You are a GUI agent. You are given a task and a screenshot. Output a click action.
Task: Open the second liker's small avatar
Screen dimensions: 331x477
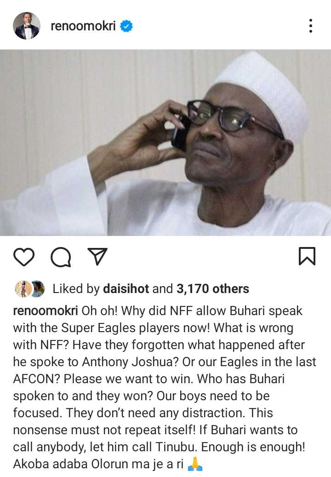38,289
